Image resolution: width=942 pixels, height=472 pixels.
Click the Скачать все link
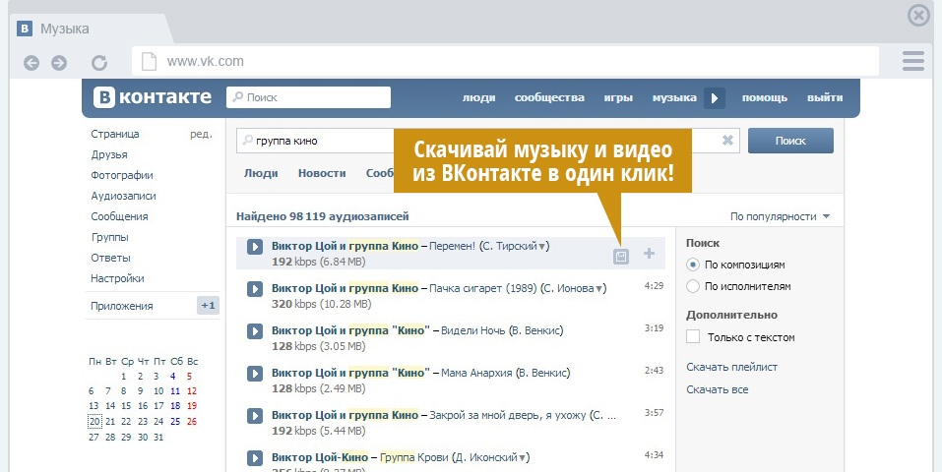[718, 389]
